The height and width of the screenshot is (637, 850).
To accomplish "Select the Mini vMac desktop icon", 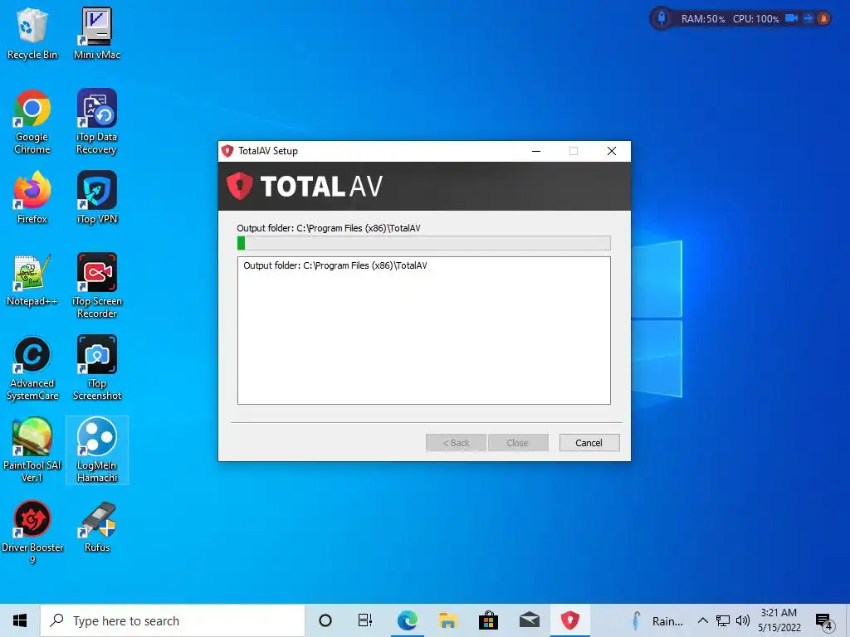I will click(x=97, y=34).
